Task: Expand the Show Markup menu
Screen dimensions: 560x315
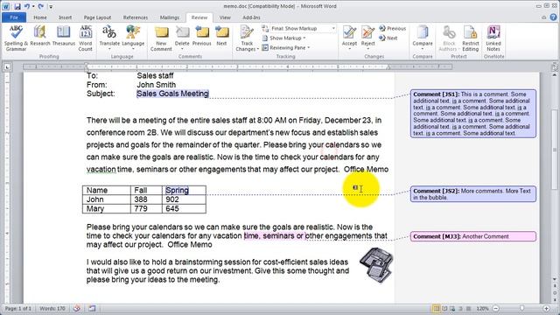Action: coord(284,38)
